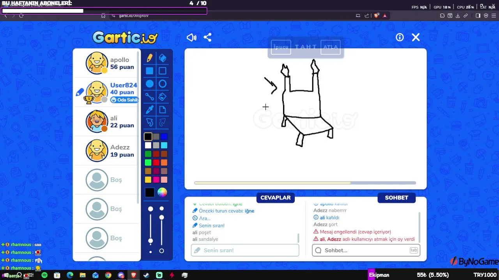
Task: Open Google Chrome from the taskbar
Action: point(108,275)
